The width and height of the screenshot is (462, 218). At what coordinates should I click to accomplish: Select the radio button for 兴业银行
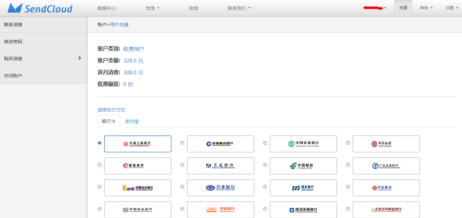(182, 187)
